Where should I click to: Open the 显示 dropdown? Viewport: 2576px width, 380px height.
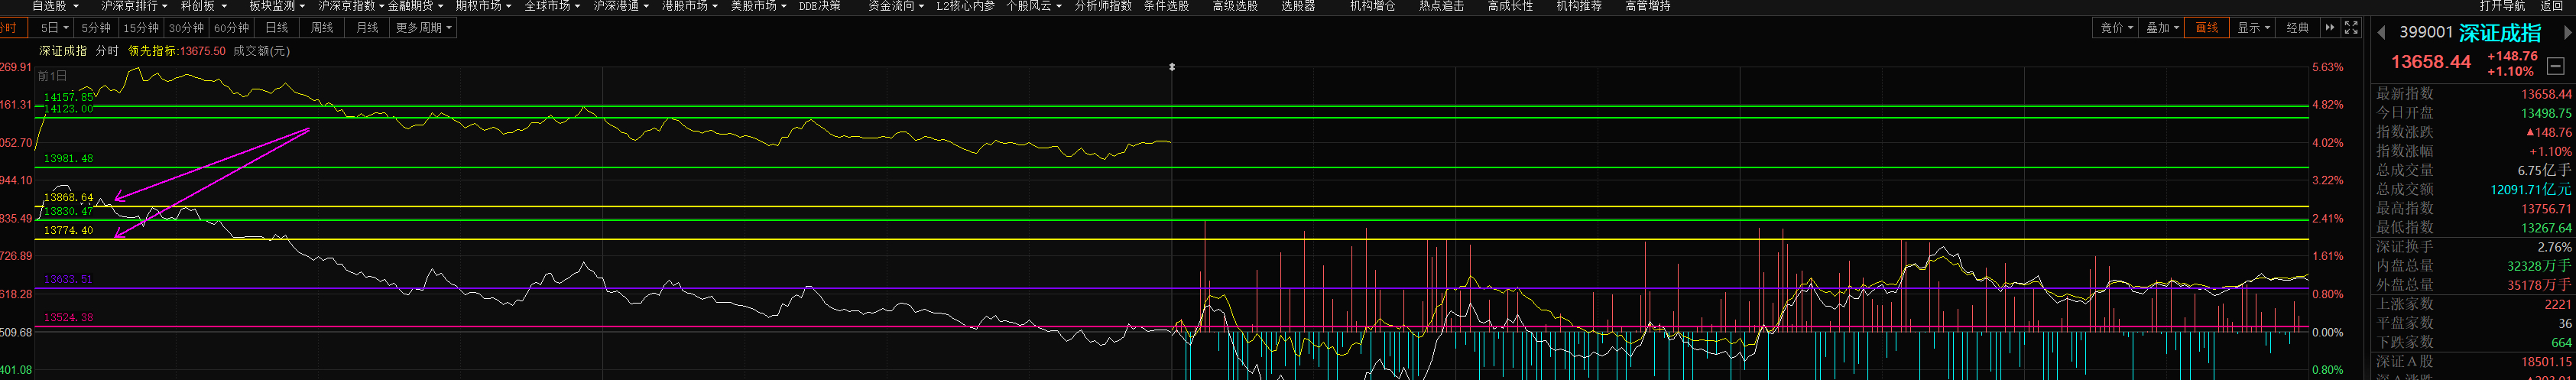[x=2253, y=28]
